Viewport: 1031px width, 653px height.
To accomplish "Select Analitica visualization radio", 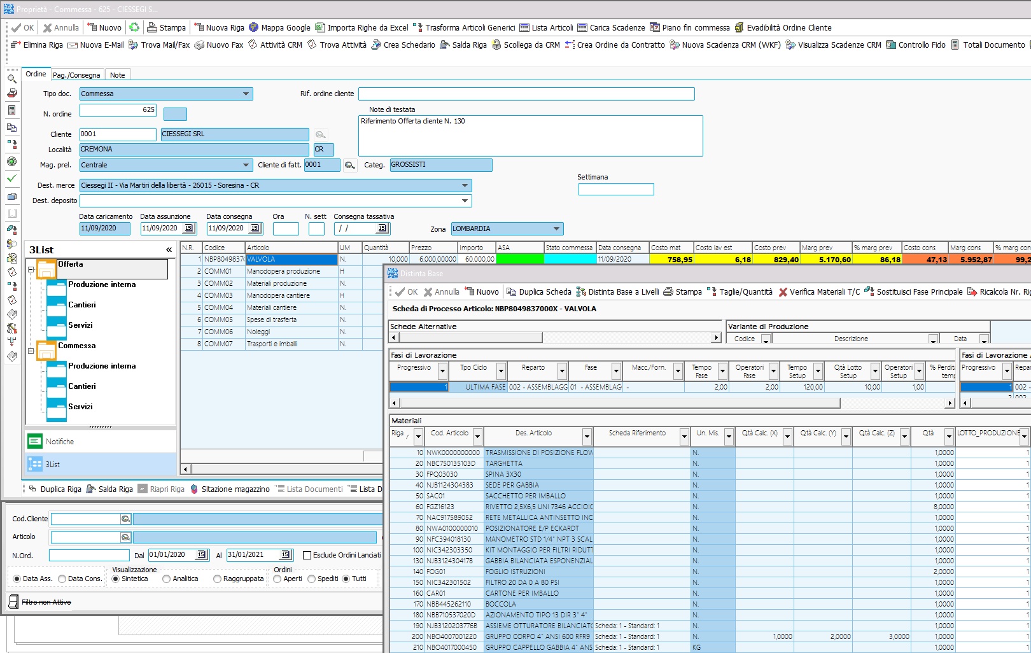I will coord(166,579).
